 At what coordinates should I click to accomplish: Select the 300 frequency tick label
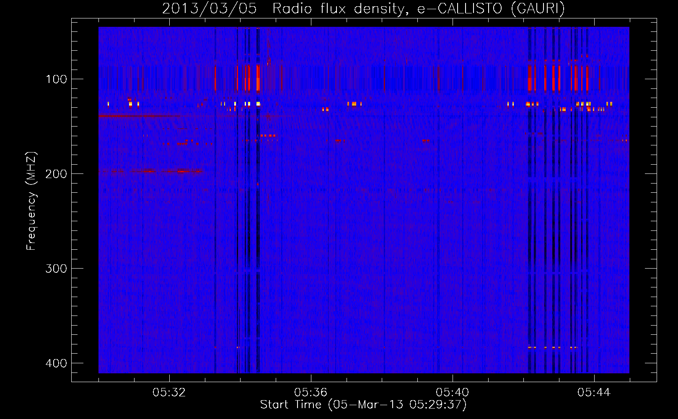[x=56, y=269]
